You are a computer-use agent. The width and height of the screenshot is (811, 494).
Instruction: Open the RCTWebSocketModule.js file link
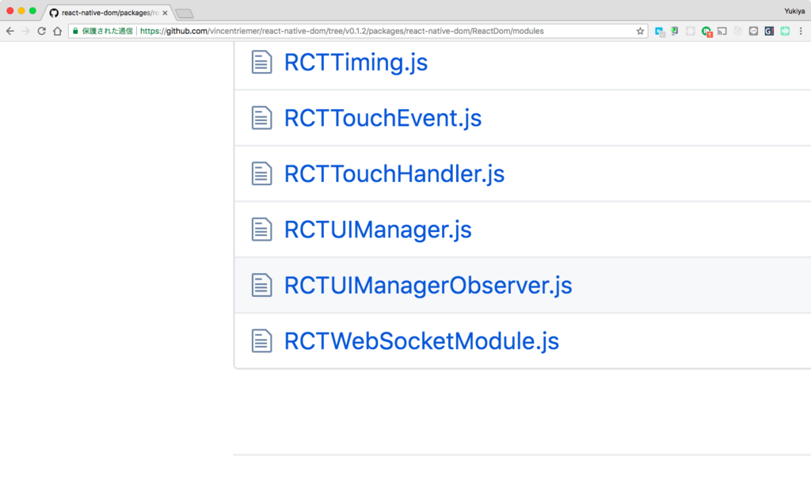point(421,341)
